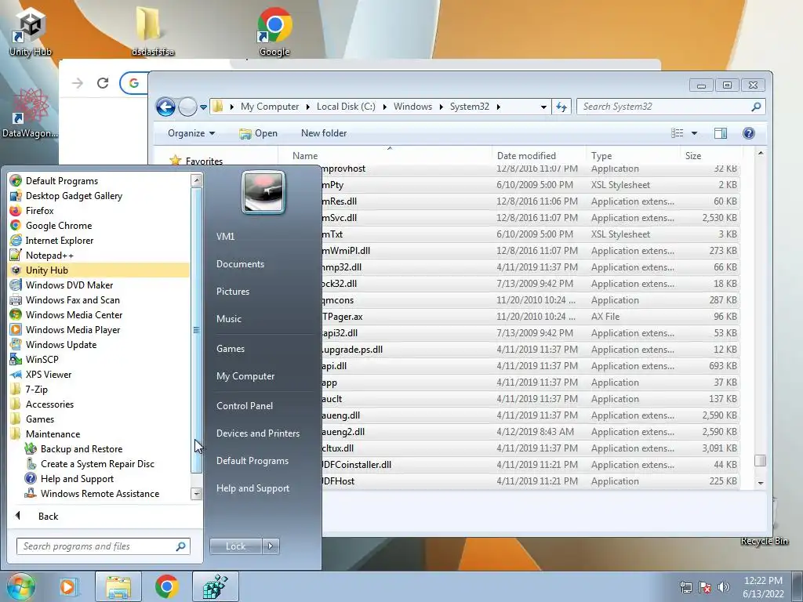Open the change view options dropdown arrow
Image resolution: width=803 pixels, height=602 pixels.
coord(695,133)
